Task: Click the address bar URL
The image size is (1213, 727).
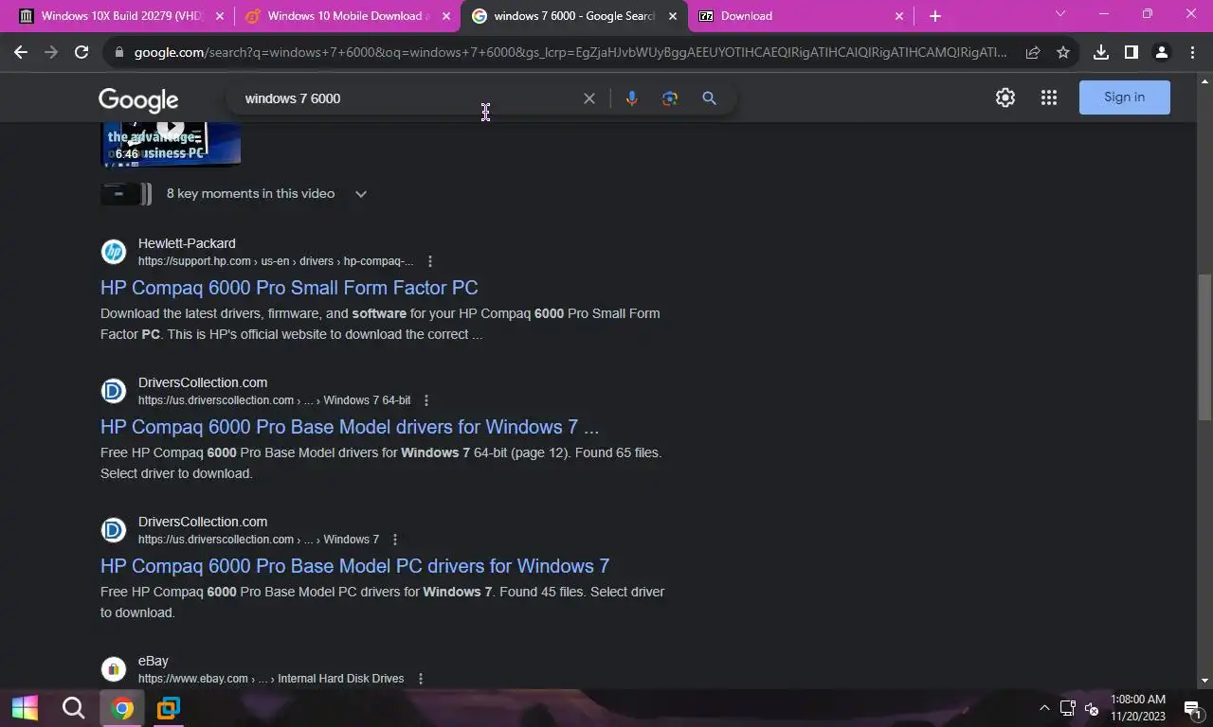Action: click(569, 53)
